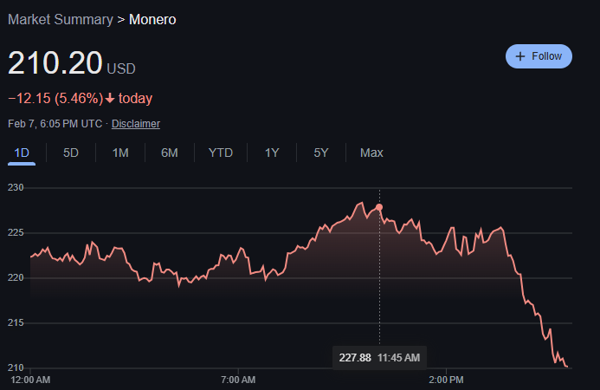Screen dimensions: 600x390
Task: Click the Feb 7, 6:05 PM UTC timestamp
Action: pos(55,124)
